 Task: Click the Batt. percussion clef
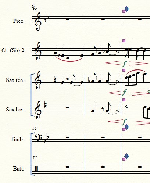(x=36, y=169)
